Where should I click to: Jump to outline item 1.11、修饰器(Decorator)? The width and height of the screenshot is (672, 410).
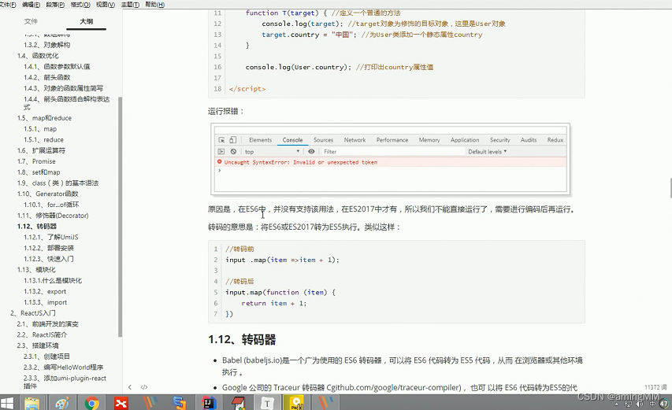[53, 216]
